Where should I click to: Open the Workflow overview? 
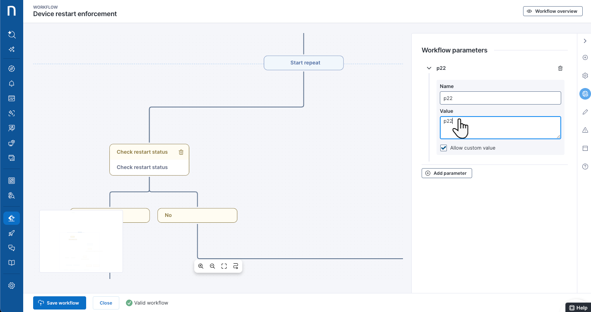[552, 11]
